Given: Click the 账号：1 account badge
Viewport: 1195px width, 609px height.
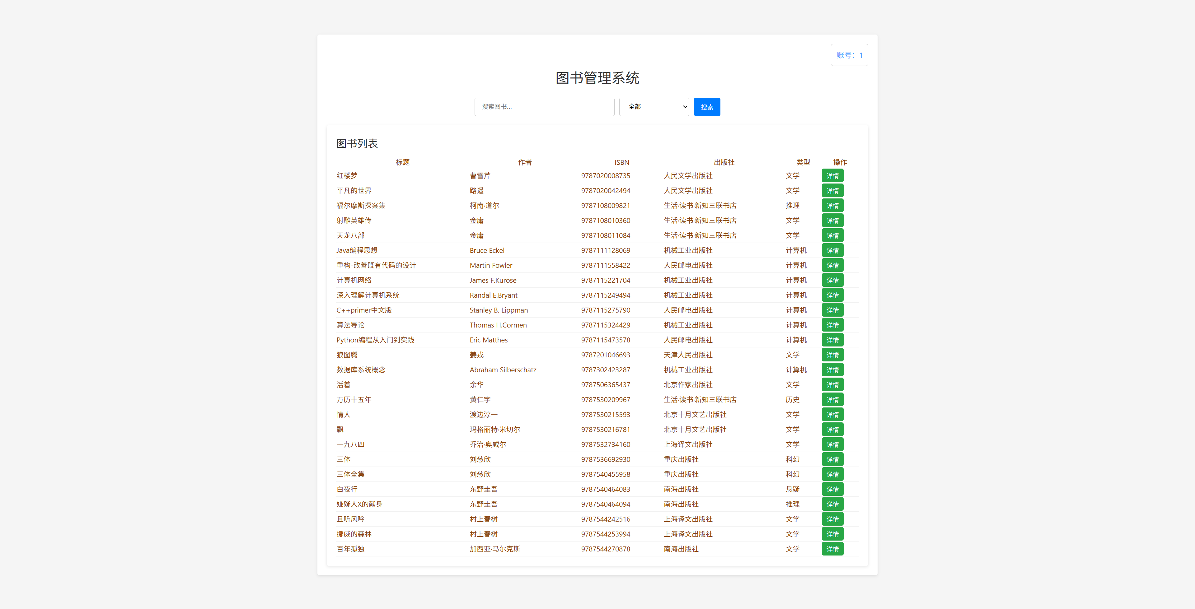Looking at the screenshot, I should coord(849,55).
